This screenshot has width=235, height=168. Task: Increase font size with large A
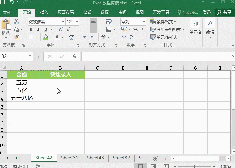click(60, 29)
